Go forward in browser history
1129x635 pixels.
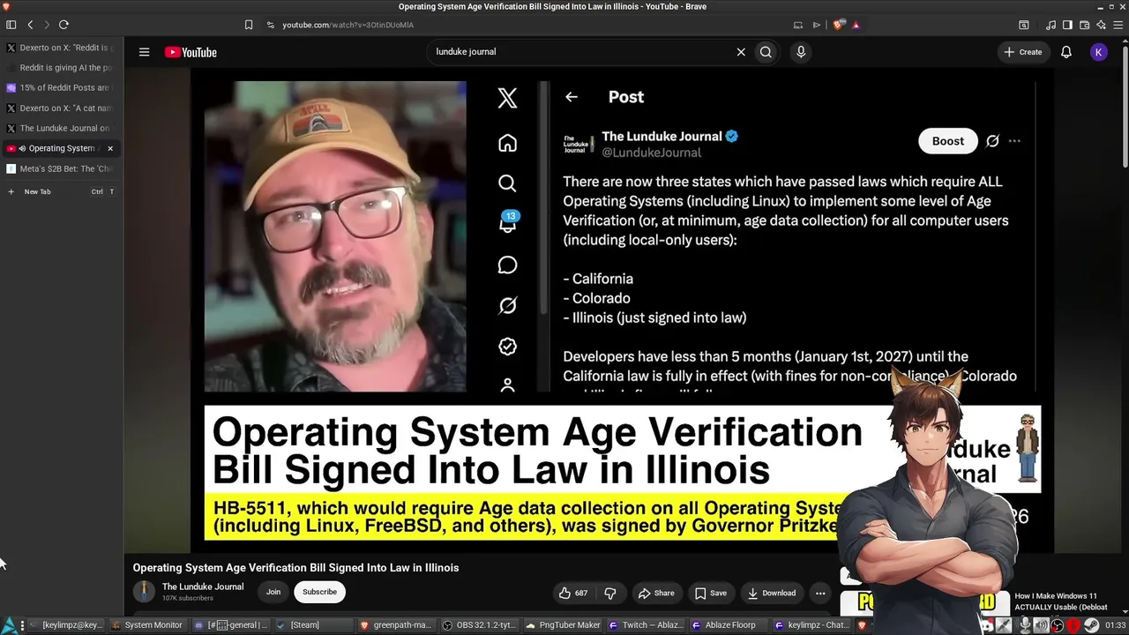pos(47,25)
